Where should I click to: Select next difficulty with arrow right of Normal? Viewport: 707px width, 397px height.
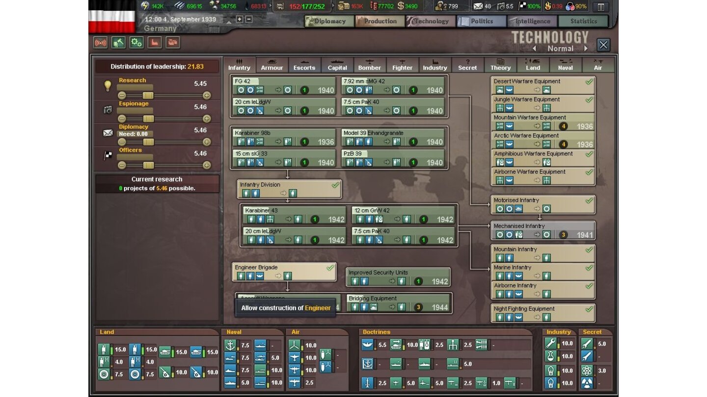tap(586, 49)
